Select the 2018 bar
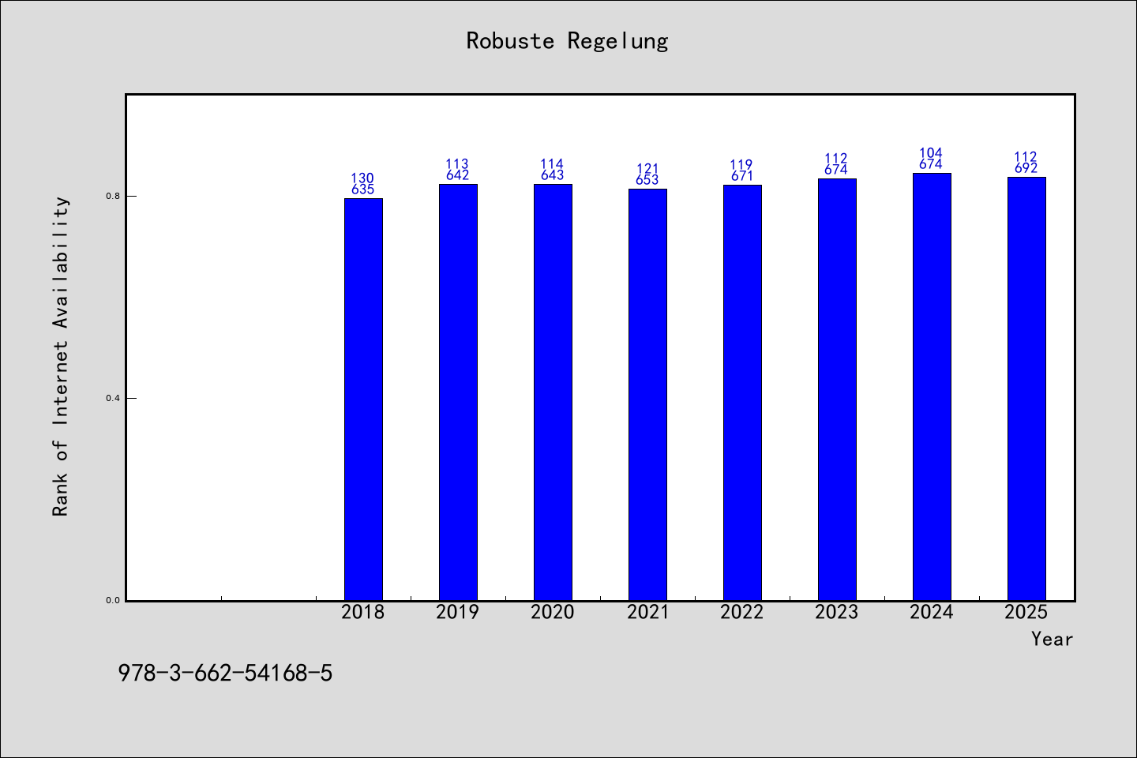This screenshot has width=1137, height=758. pos(363,400)
